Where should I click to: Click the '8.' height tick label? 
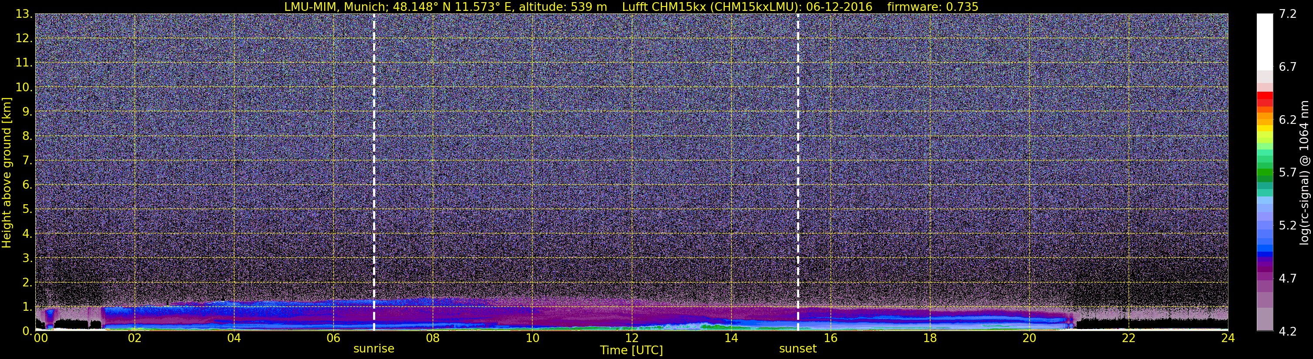click(x=27, y=136)
